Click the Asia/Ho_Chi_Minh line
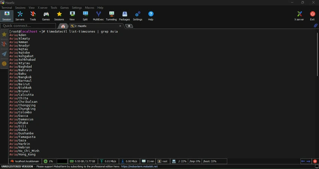Viewport: 319px width, 169px height. [24, 151]
